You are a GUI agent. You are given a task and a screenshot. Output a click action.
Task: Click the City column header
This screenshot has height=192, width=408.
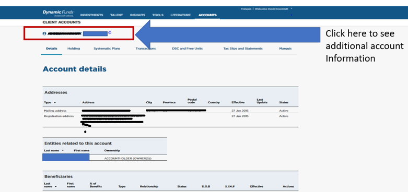pos(149,103)
